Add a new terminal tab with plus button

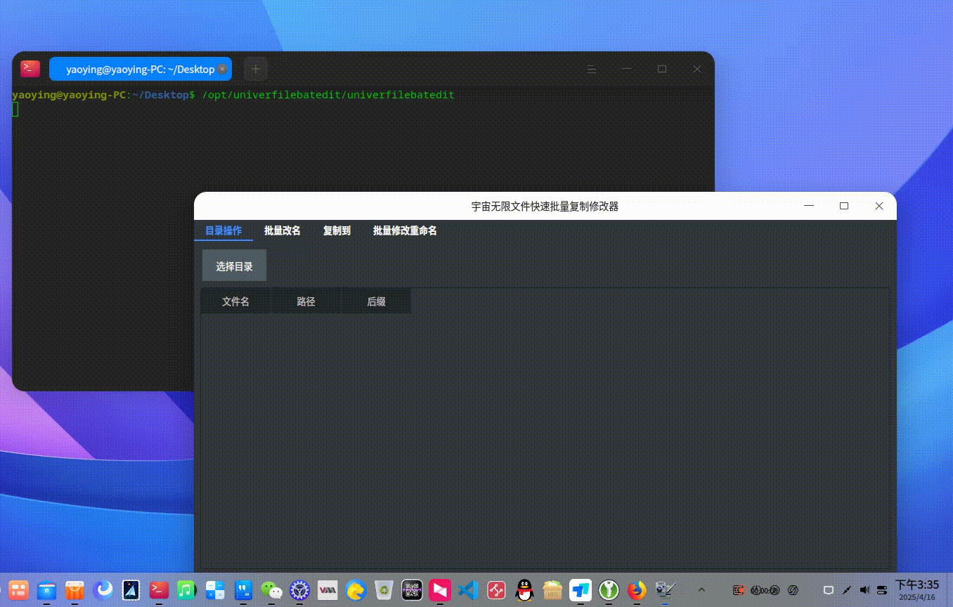256,69
